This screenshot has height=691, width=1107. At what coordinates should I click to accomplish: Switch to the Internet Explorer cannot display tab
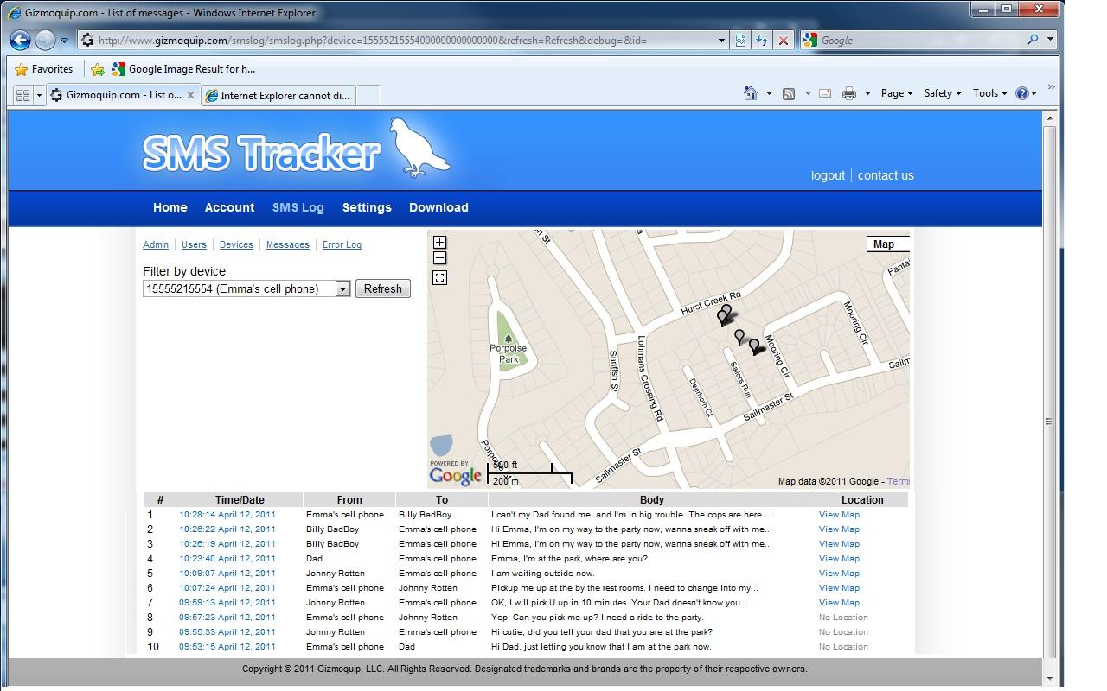pyautogui.click(x=278, y=95)
